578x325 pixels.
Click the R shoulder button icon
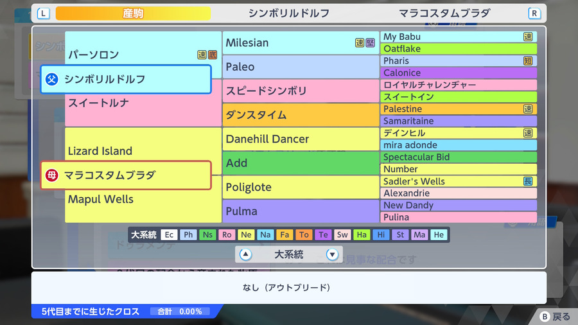click(534, 13)
